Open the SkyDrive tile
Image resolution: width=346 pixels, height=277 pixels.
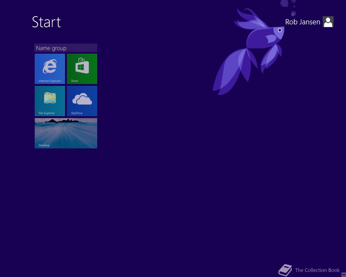(x=82, y=101)
